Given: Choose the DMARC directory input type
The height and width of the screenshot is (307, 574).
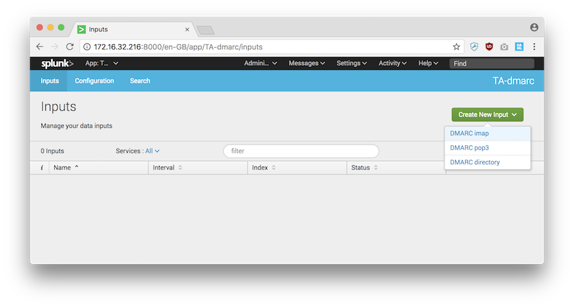Looking at the screenshot, I should click(x=475, y=162).
